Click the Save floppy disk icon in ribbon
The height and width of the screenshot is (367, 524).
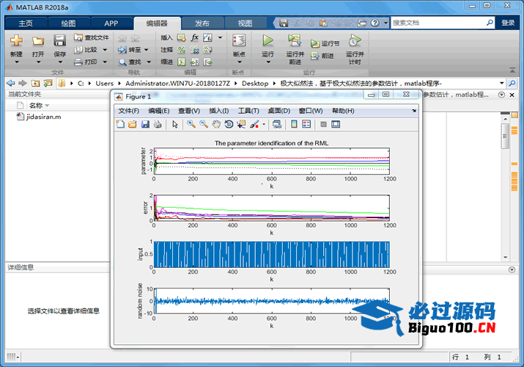pos(60,40)
